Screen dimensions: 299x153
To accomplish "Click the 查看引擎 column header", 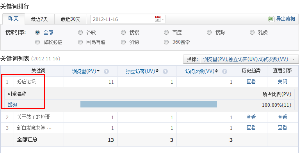I will 282,71.
